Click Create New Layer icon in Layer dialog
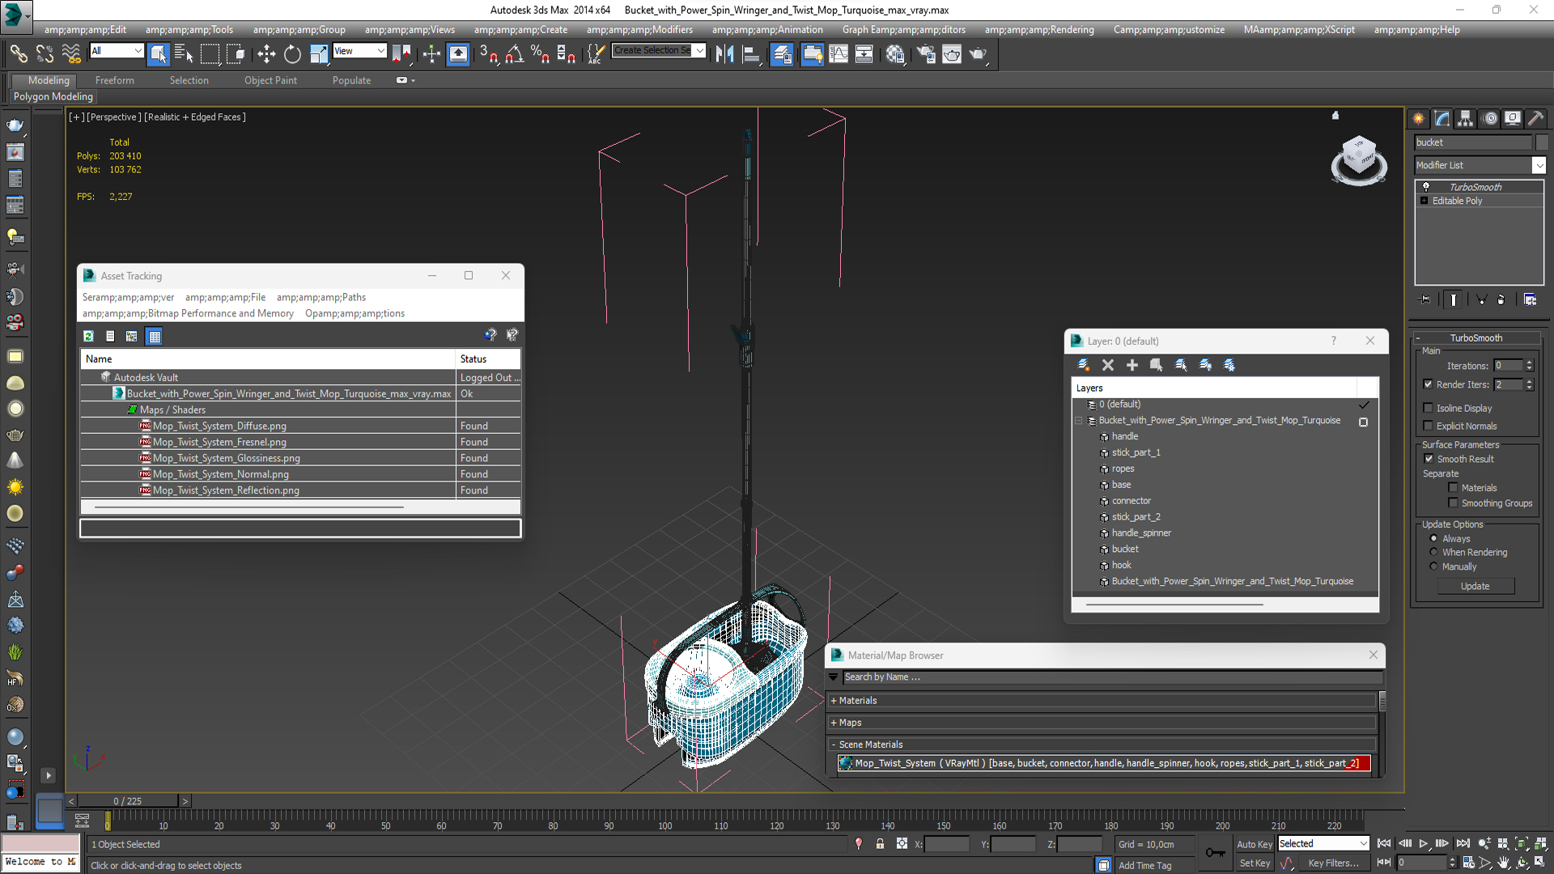This screenshot has width=1554, height=874. [1084, 365]
